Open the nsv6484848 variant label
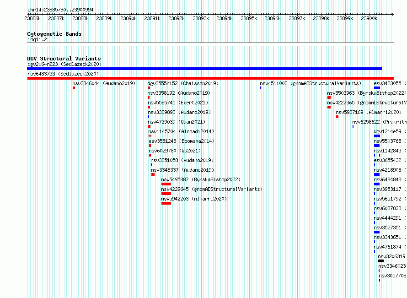Screen dimensions: 407x298 coord(390,179)
